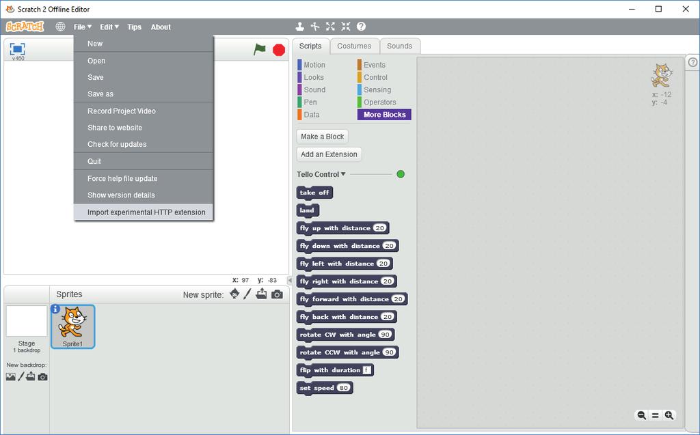This screenshot has height=435, width=700.
Task: Click the Make a Block button
Action: tap(323, 137)
